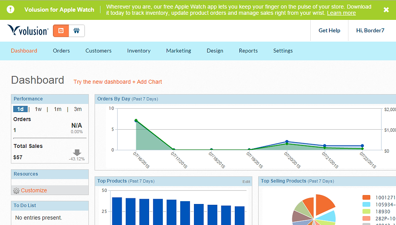Open the Customers menu
396x225 pixels.
[x=99, y=51]
